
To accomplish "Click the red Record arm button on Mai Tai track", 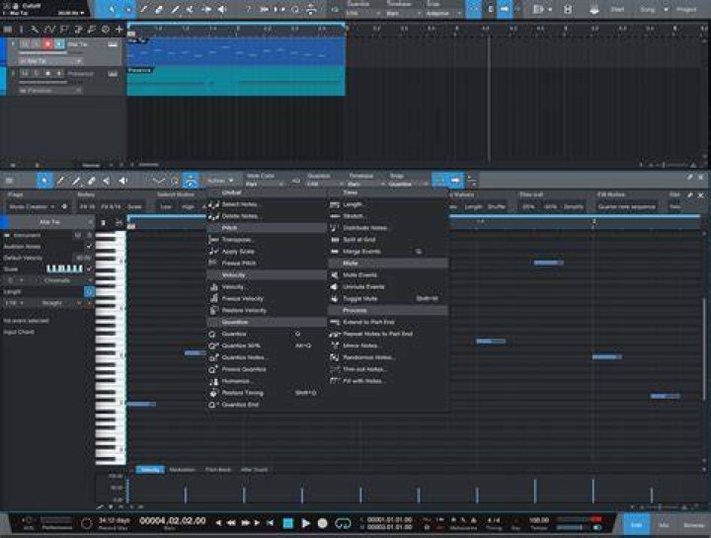I will (x=47, y=44).
